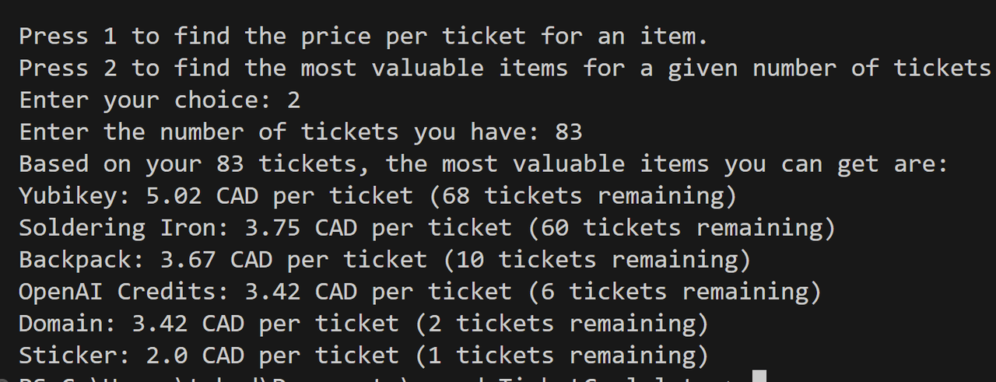Click '(68 tickets remaining)' text
Screen dimensions: 996x382
pos(583,196)
